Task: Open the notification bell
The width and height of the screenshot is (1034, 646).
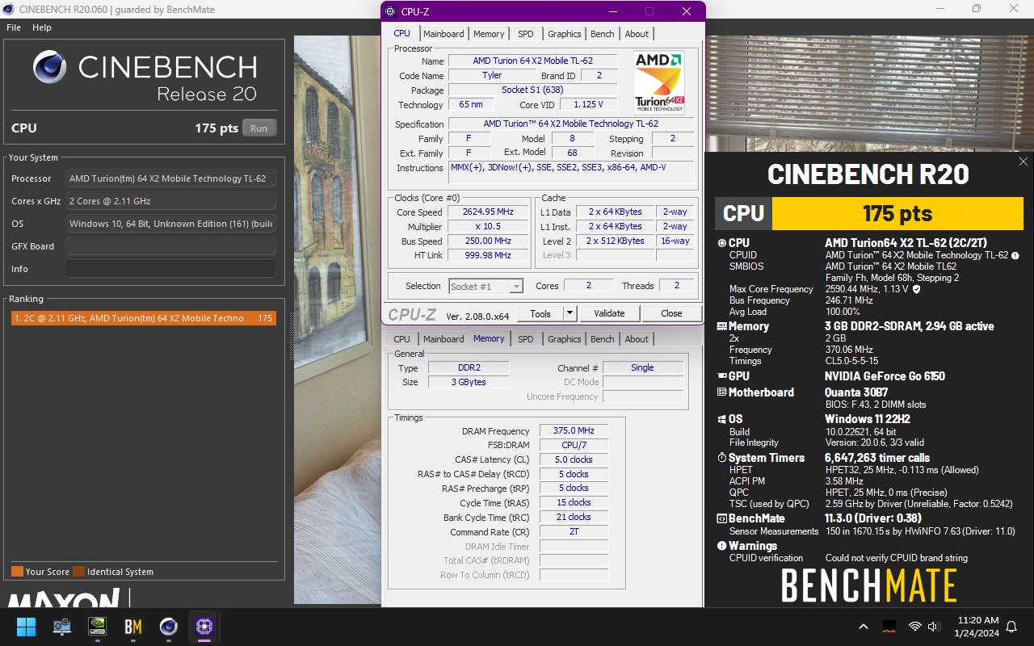Action: coord(1011,627)
